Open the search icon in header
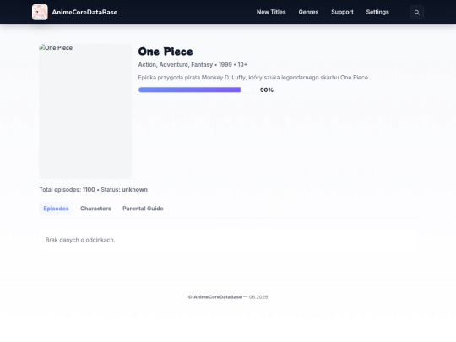The height and width of the screenshot is (342, 456). (x=417, y=12)
